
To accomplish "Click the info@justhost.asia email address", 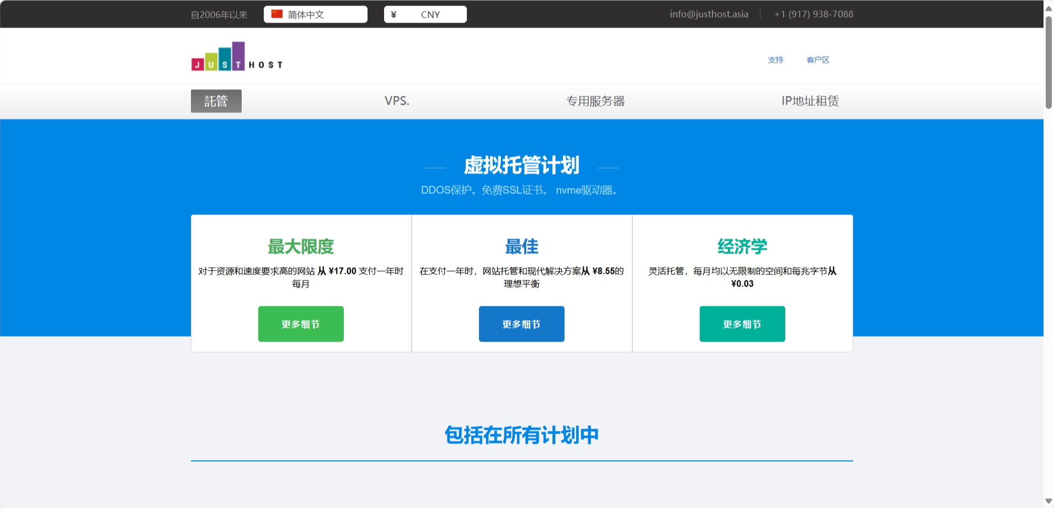I will [x=709, y=14].
